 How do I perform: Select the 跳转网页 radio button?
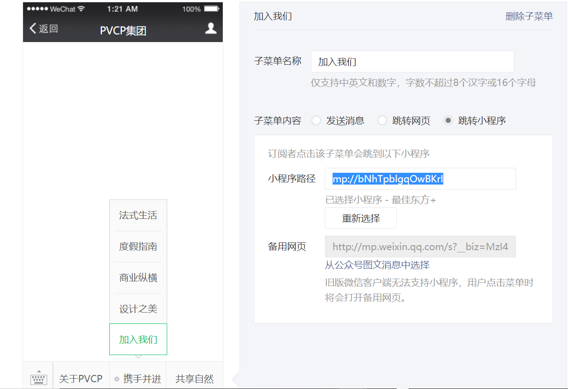click(382, 120)
